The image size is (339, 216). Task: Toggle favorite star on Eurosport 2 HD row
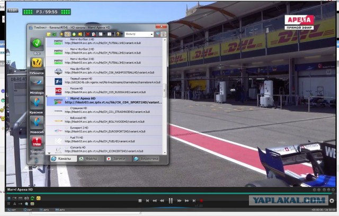point(67,128)
